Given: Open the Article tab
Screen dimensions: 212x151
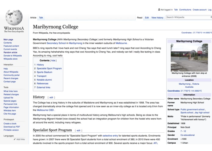Looking at the screenshot, I should (x=33, y=17).
